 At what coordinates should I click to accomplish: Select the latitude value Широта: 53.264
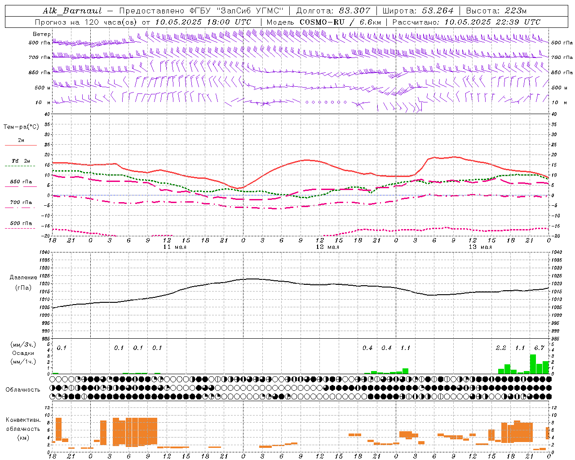[418, 11]
